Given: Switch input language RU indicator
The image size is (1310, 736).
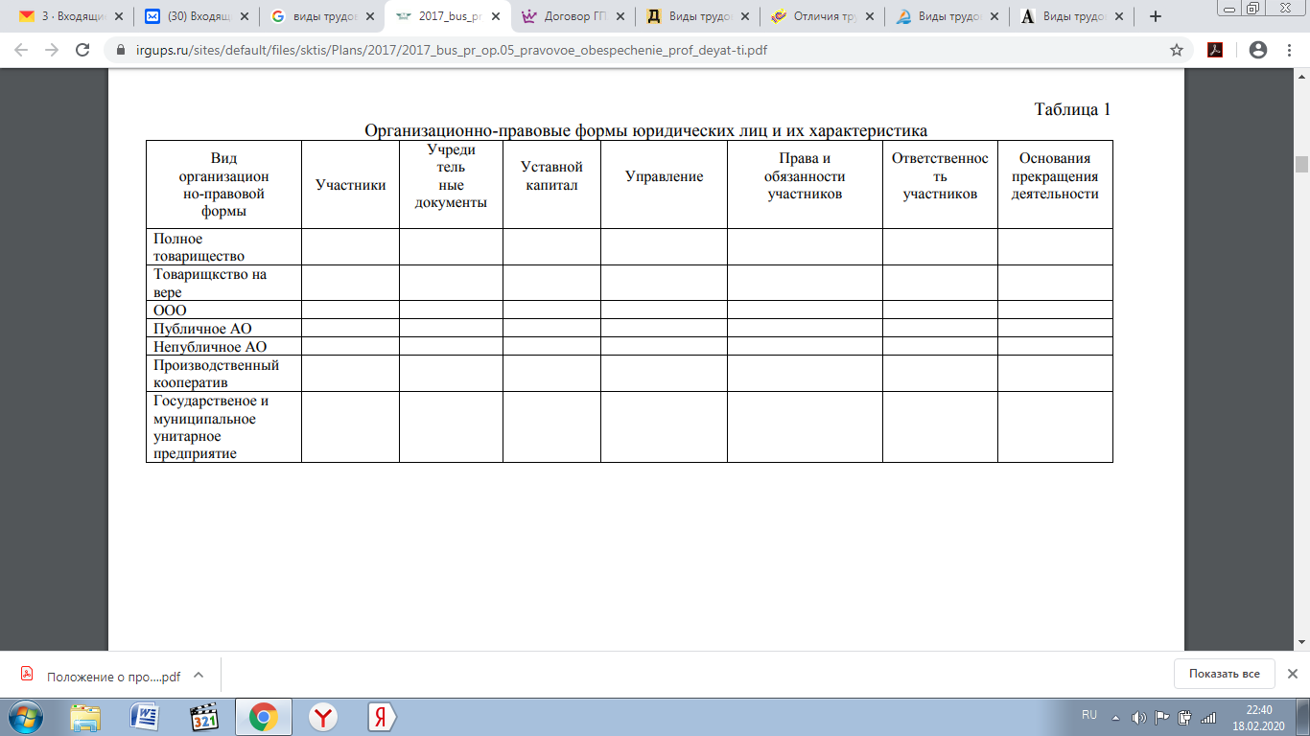Looking at the screenshot, I should point(1089,715).
